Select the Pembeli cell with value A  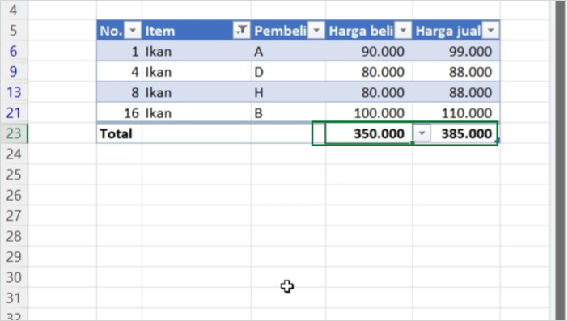coord(288,52)
